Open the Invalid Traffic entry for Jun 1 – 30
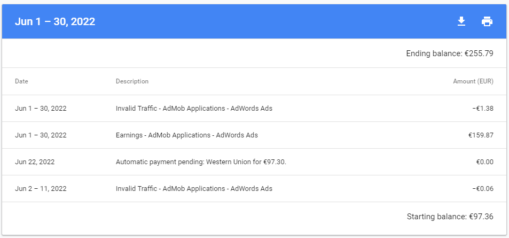This screenshot has height=238, width=509. pyautogui.click(x=194, y=109)
